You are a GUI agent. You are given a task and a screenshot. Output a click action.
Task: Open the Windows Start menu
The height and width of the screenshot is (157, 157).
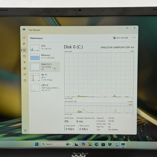point(37,144)
